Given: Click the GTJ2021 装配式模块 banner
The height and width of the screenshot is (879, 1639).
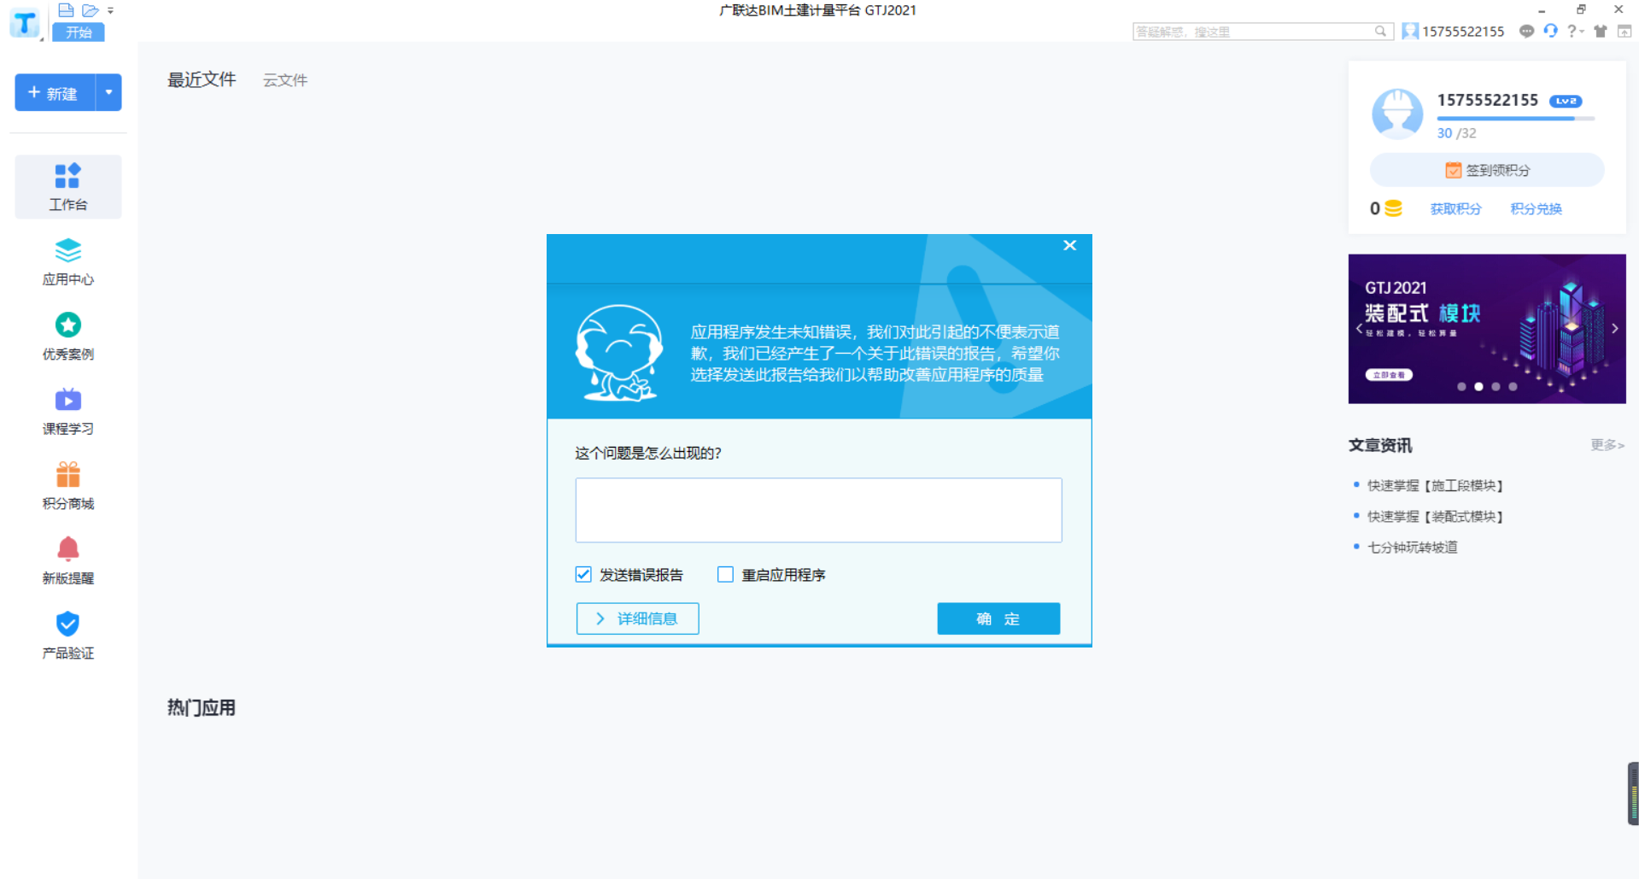Looking at the screenshot, I should coord(1487,329).
